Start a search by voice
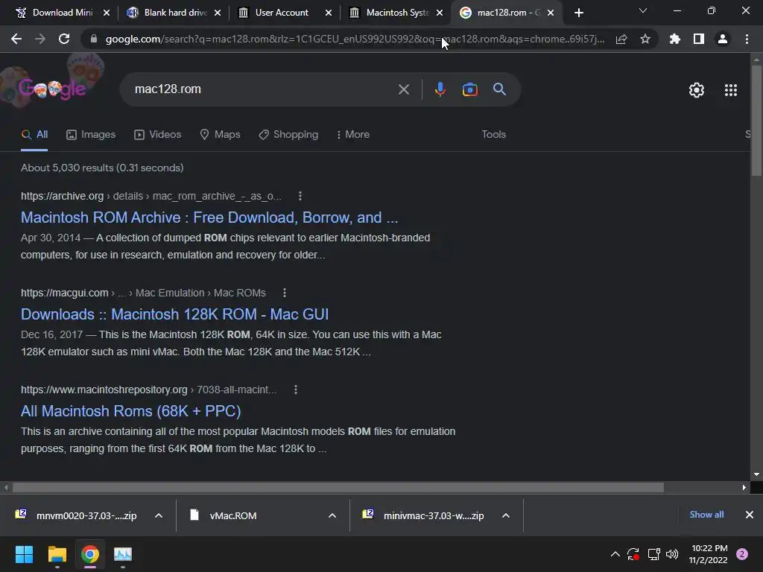The width and height of the screenshot is (763, 572). (x=440, y=89)
